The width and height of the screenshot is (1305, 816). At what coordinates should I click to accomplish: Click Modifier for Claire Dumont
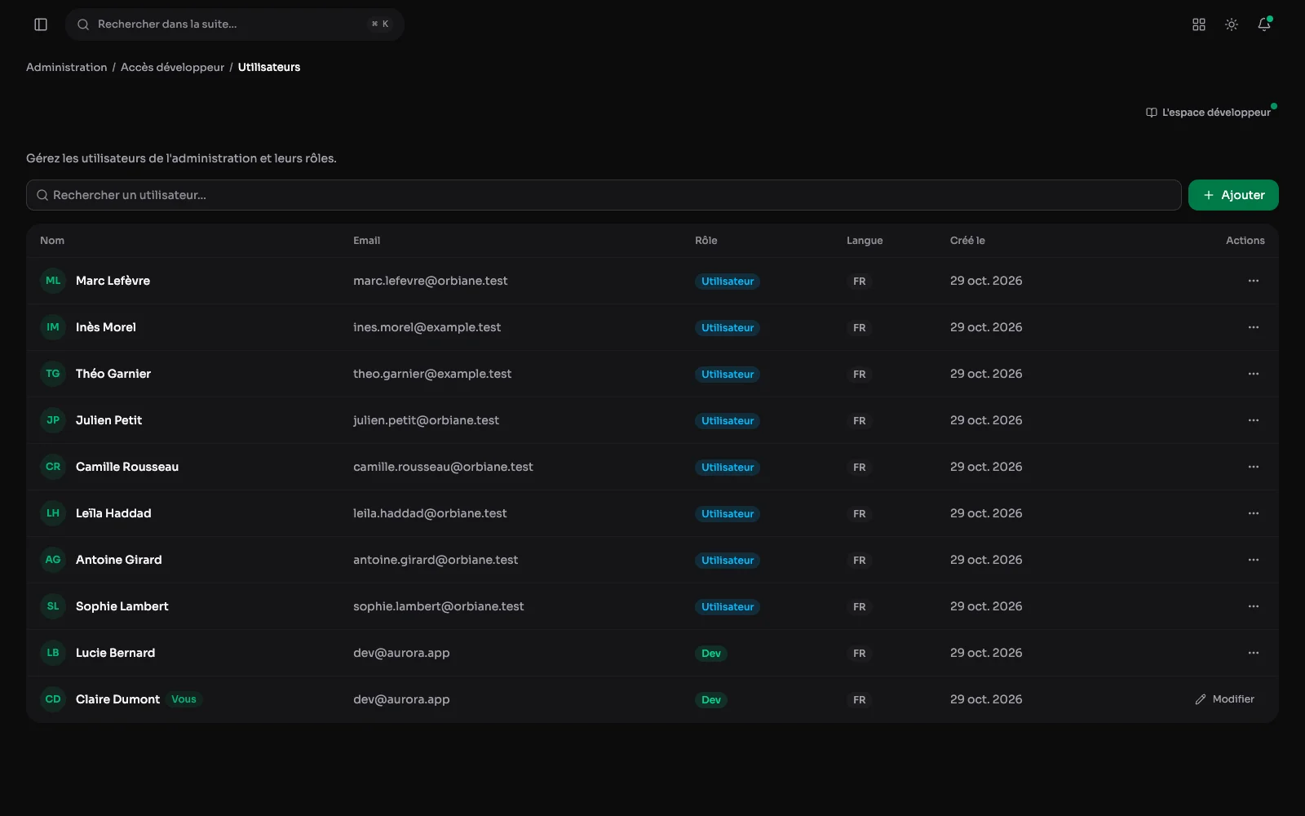[x=1225, y=699]
